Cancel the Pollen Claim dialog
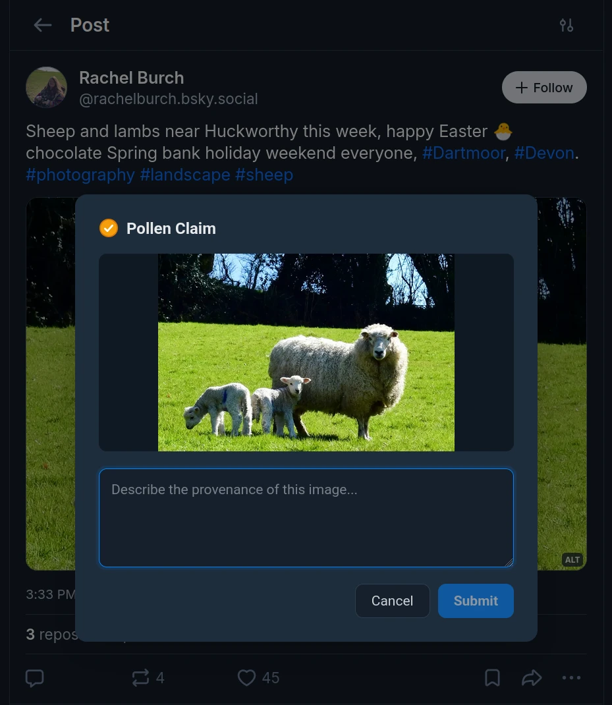 pyautogui.click(x=392, y=600)
